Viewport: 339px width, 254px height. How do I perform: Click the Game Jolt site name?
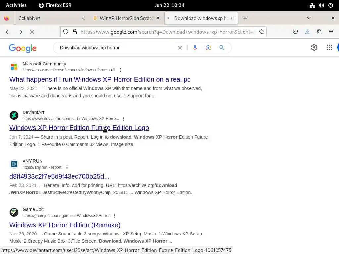pos(33,209)
